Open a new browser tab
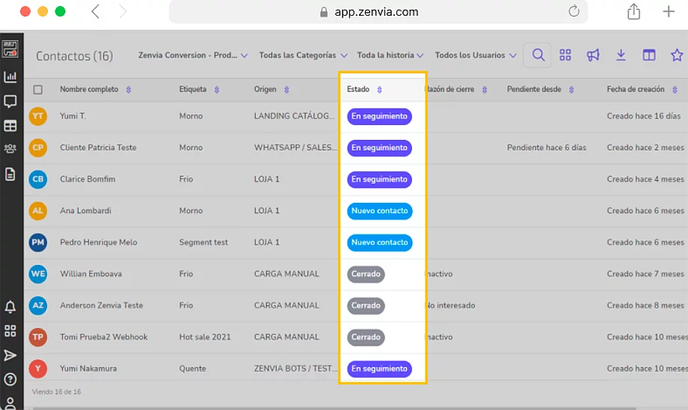Image resolution: width=688 pixels, height=410 pixels. click(x=669, y=11)
